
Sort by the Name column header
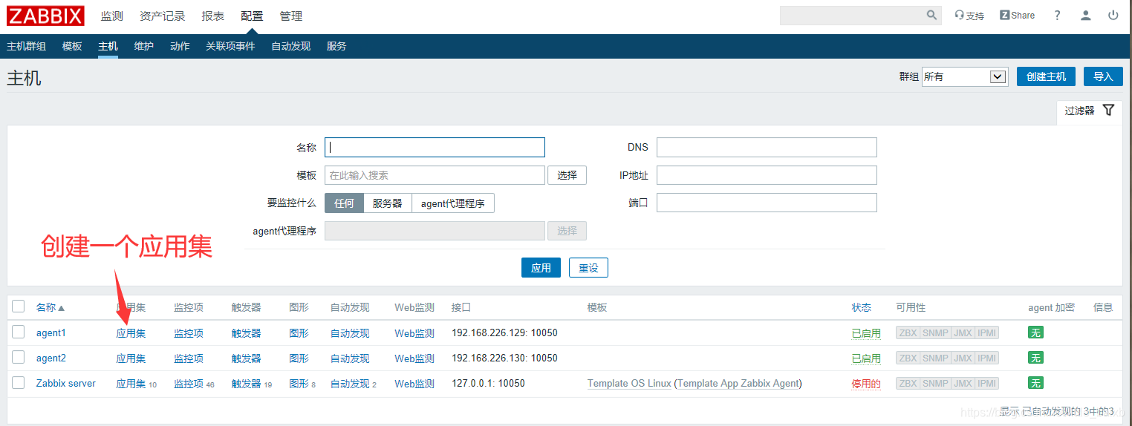point(51,307)
